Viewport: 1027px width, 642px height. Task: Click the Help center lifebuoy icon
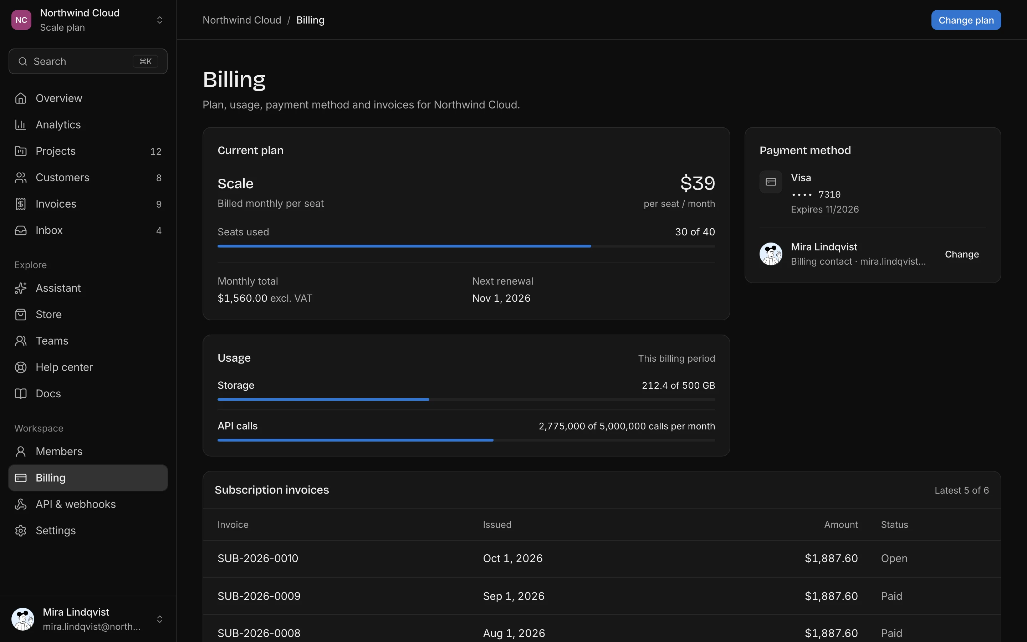[x=20, y=367]
